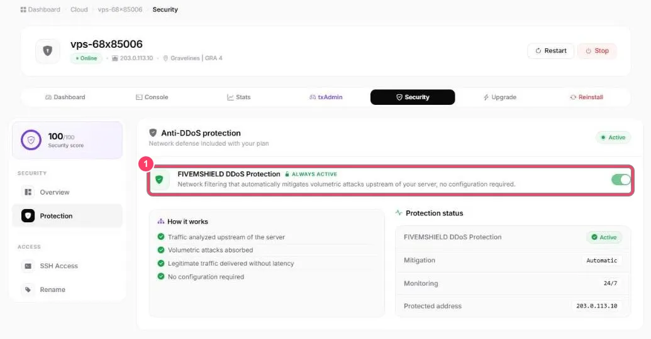651x339 pixels.
Task: Click the Online status badge
Action: [86, 58]
